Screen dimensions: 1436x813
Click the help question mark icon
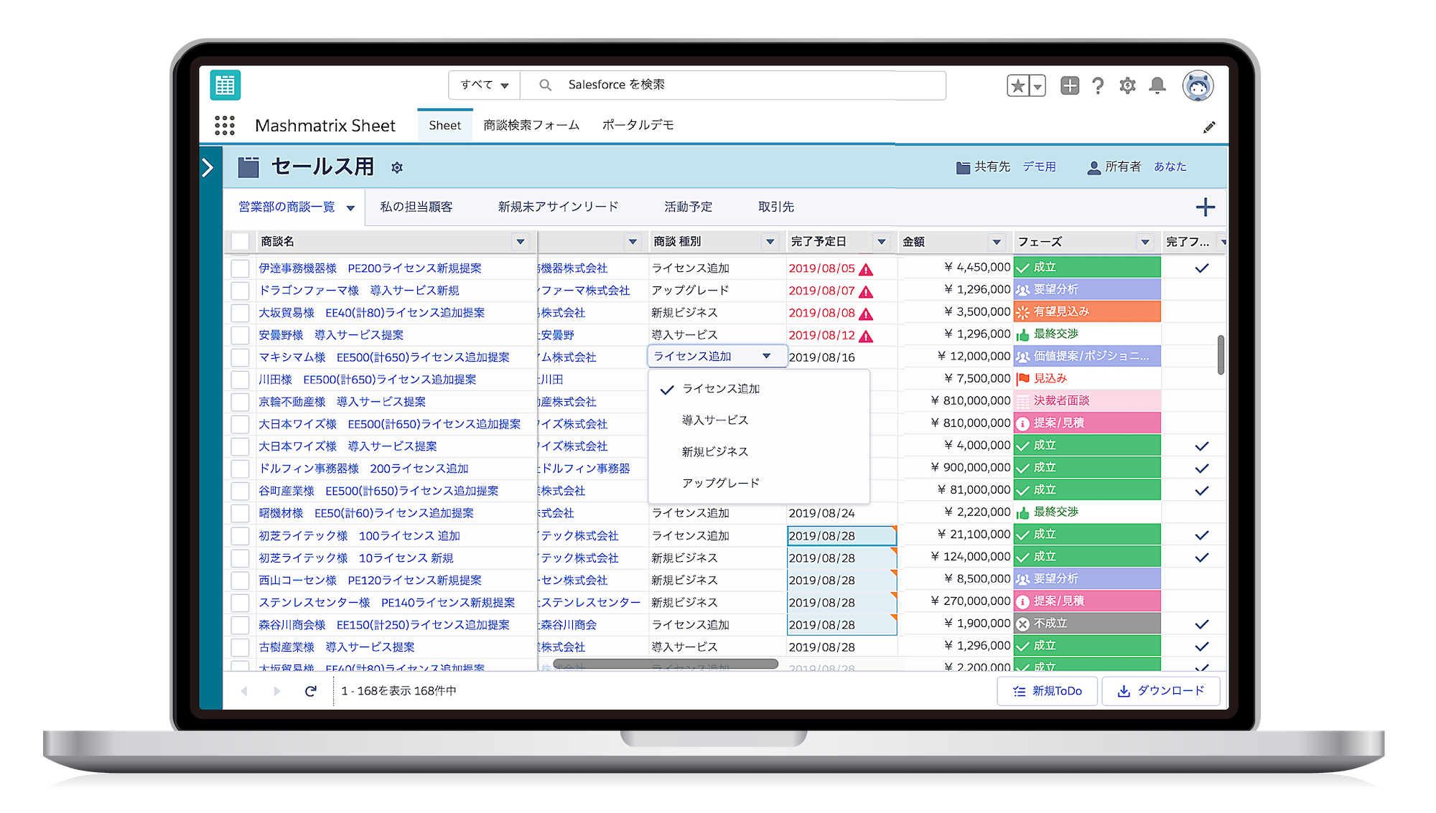(x=1098, y=86)
